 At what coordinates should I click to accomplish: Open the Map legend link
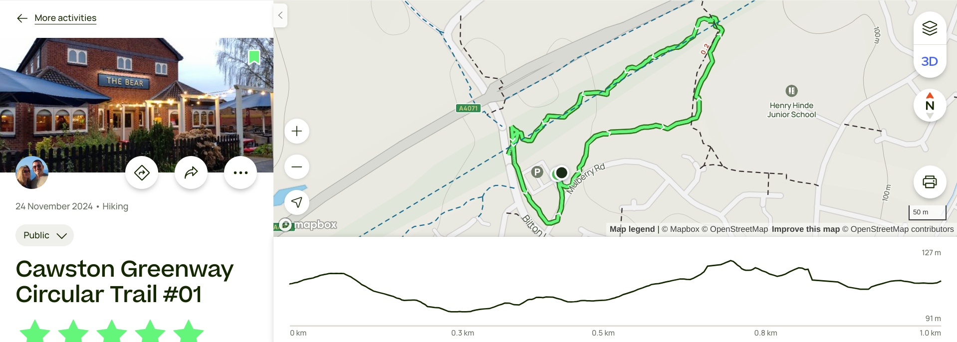(x=632, y=229)
